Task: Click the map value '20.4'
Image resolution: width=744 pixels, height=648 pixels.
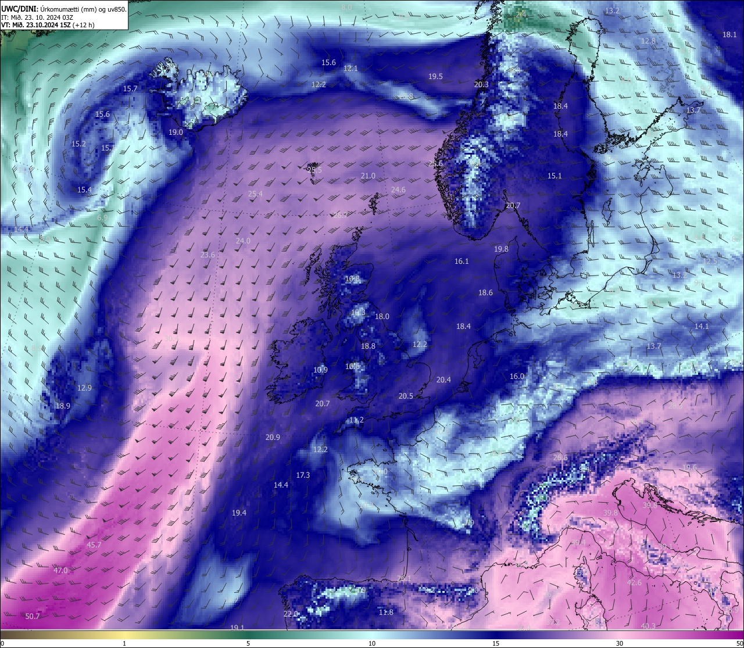Action: tap(443, 380)
